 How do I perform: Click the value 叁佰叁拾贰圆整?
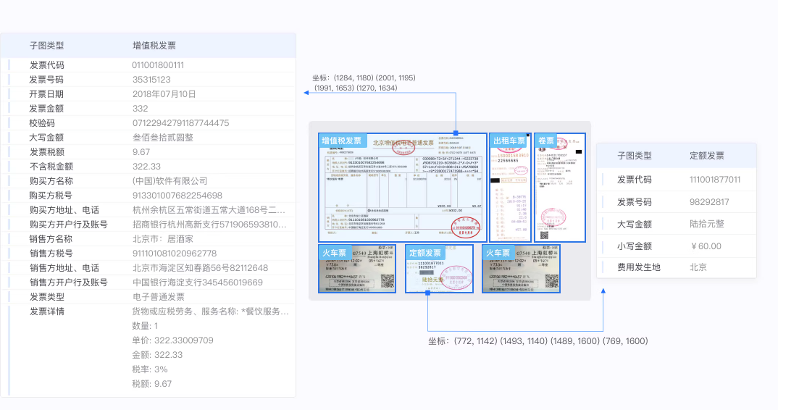[162, 138]
